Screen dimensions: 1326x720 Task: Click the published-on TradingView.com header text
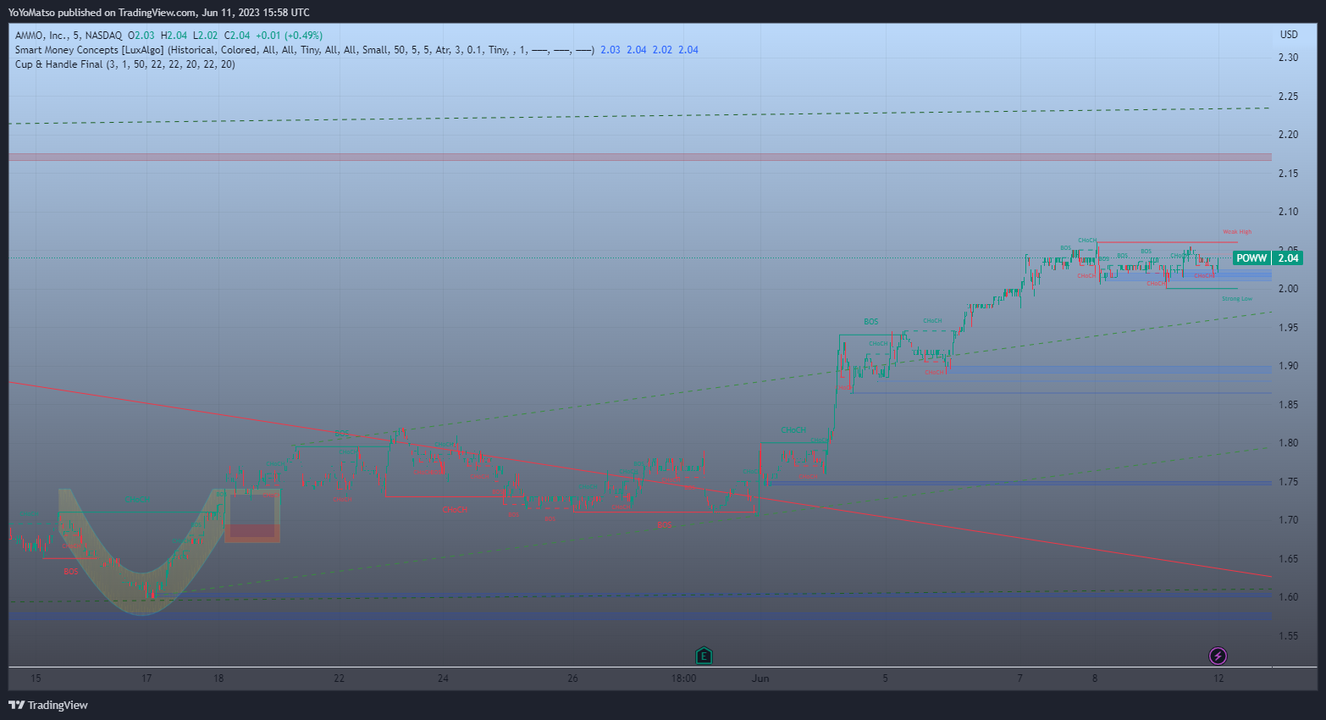(159, 13)
